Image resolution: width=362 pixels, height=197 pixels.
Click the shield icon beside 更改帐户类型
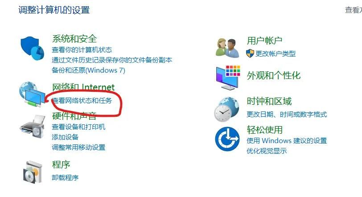click(x=250, y=53)
